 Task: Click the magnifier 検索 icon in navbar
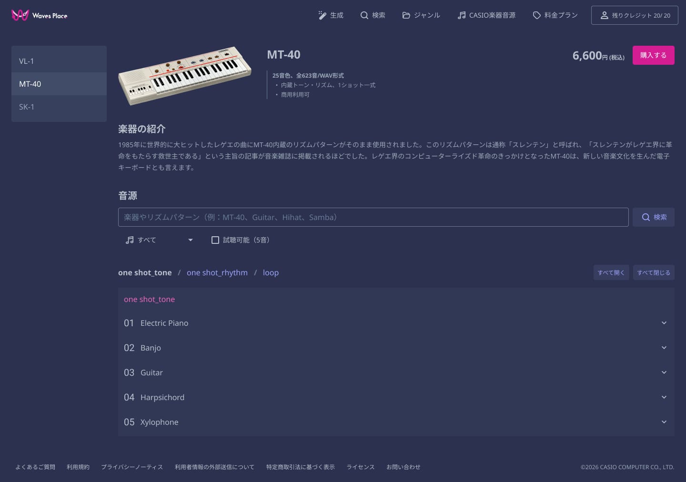point(364,15)
